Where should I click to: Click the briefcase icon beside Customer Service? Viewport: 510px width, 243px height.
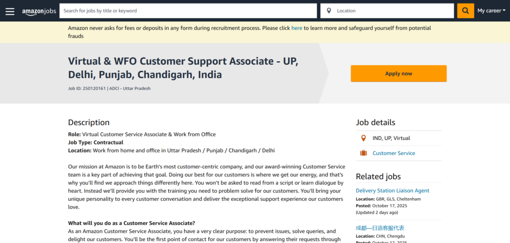pos(363,153)
